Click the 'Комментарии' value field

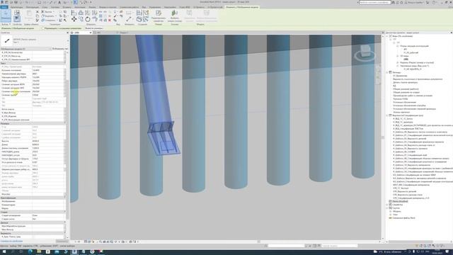48,205
